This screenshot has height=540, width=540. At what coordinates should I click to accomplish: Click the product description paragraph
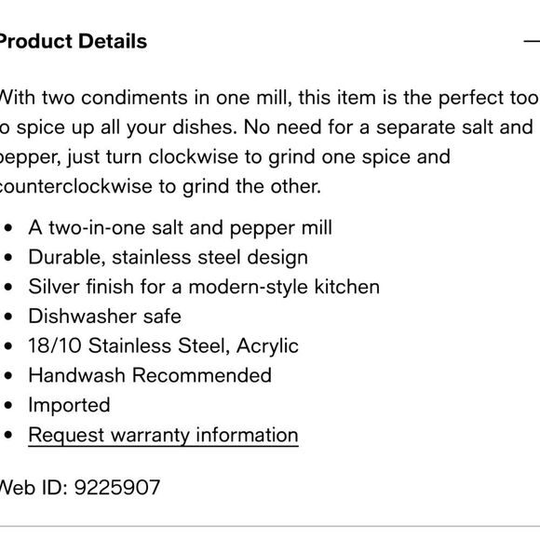pyautogui.click(x=269, y=142)
